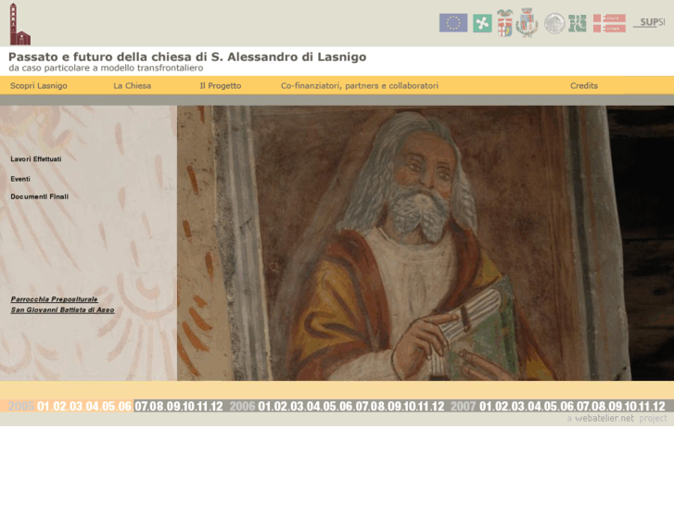
Task: Select month 03 of 2005 in timeline
Action: pos(76,406)
